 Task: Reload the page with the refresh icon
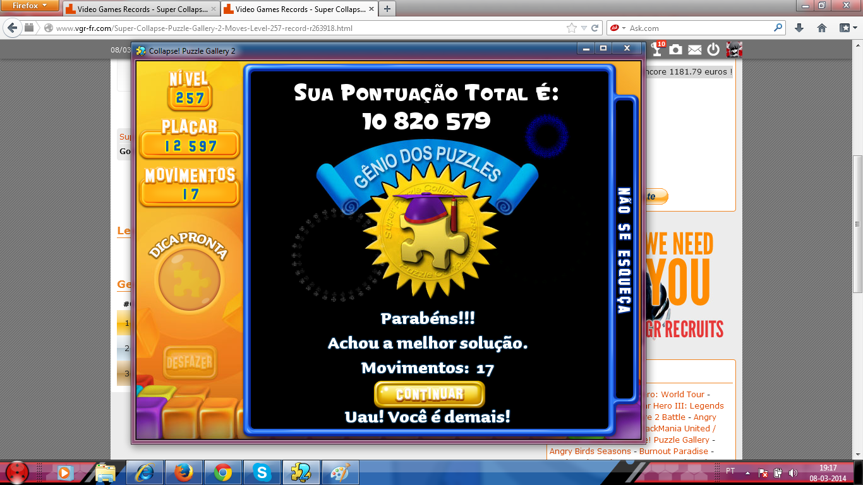point(594,28)
